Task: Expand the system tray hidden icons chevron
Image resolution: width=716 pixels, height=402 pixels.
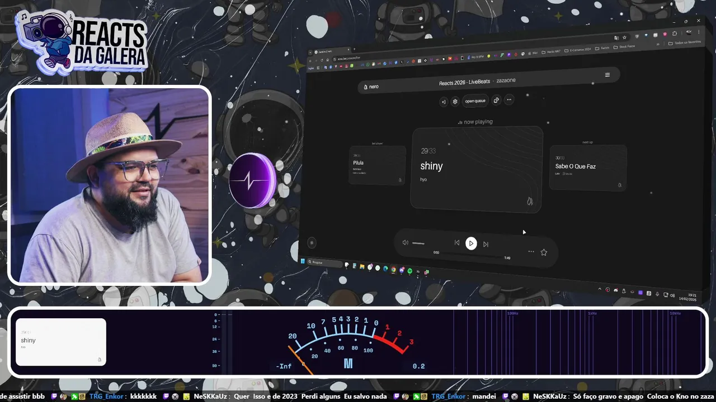Action: tap(600, 289)
